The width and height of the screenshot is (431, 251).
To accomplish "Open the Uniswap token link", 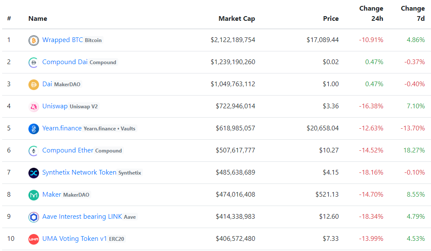I will pyautogui.click(x=55, y=106).
